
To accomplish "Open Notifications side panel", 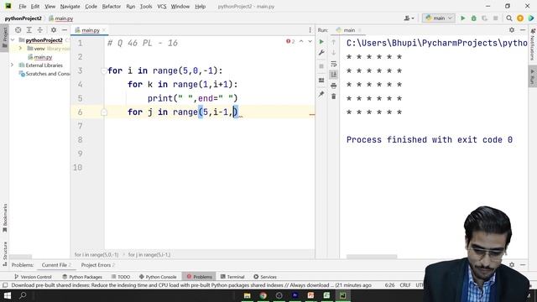I will tap(533, 44).
